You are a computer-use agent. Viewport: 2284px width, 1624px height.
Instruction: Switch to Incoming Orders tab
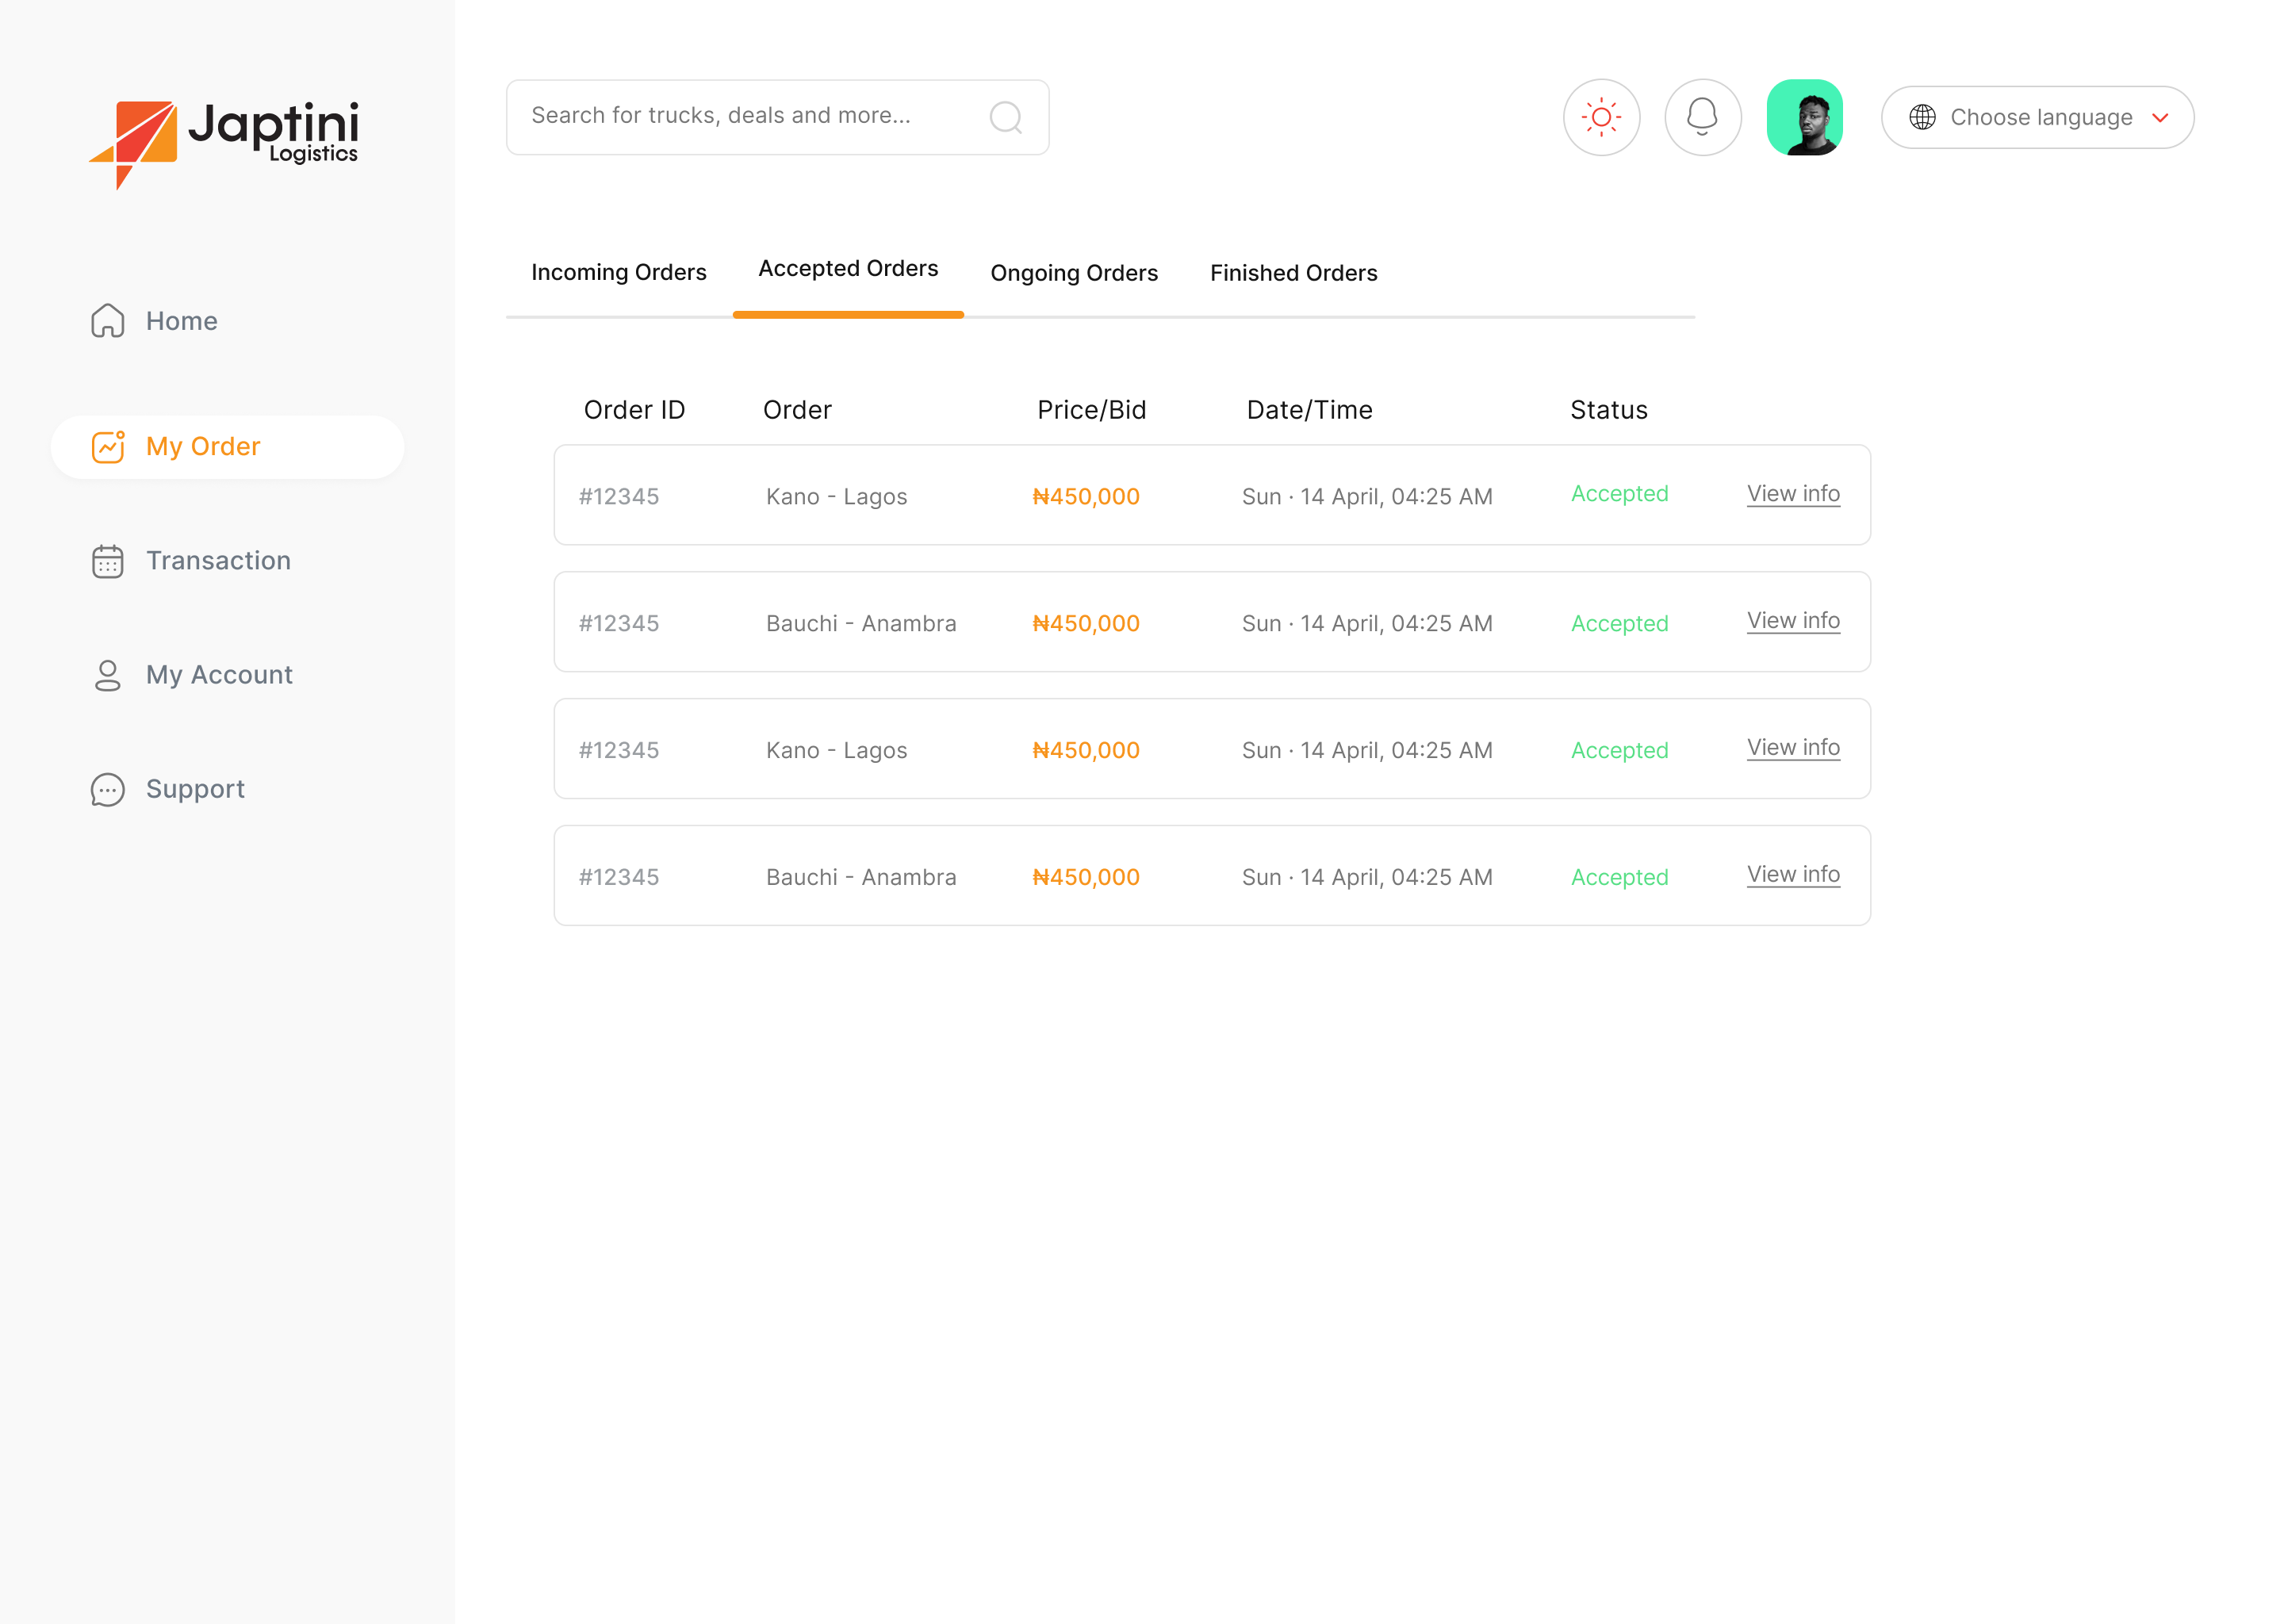point(618,272)
